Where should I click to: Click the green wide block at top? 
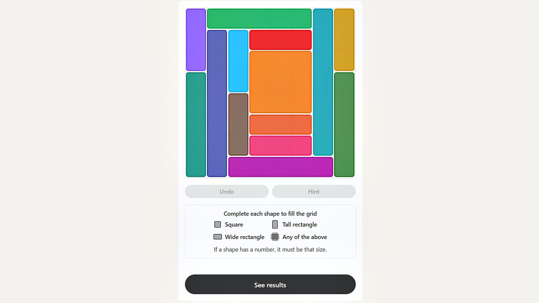(259, 19)
